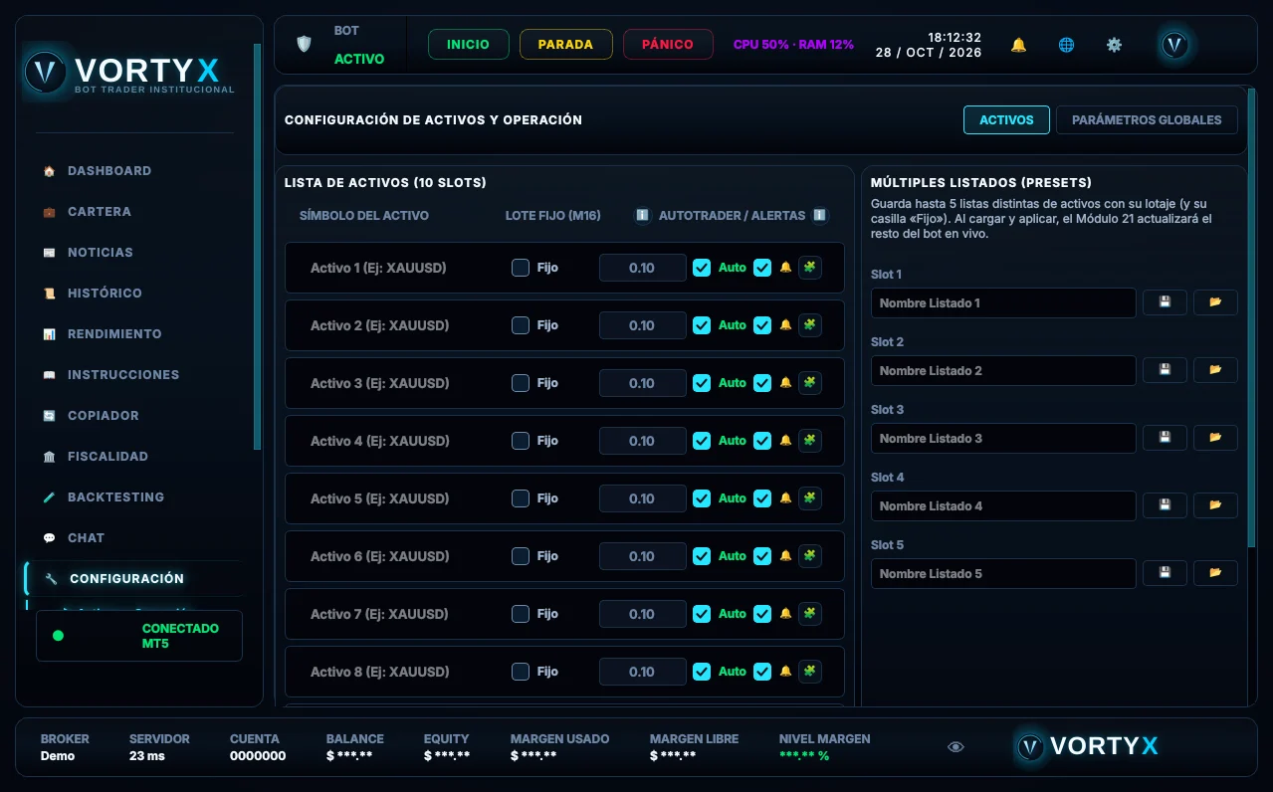
Task: Hit the PÁNICO button
Action: pyautogui.click(x=668, y=45)
